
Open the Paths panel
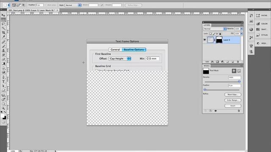[262, 16]
